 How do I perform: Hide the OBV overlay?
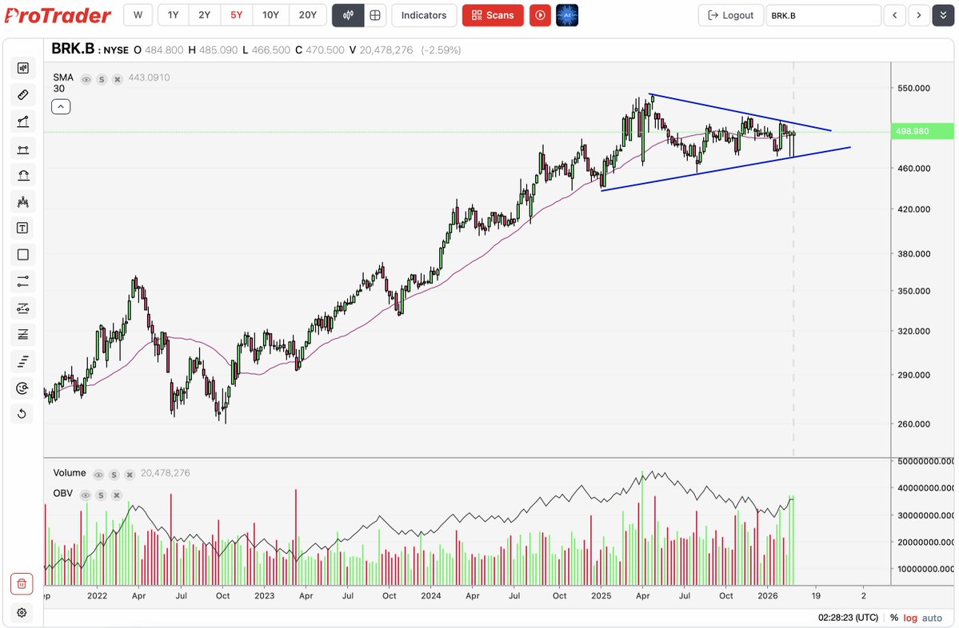[x=85, y=494]
